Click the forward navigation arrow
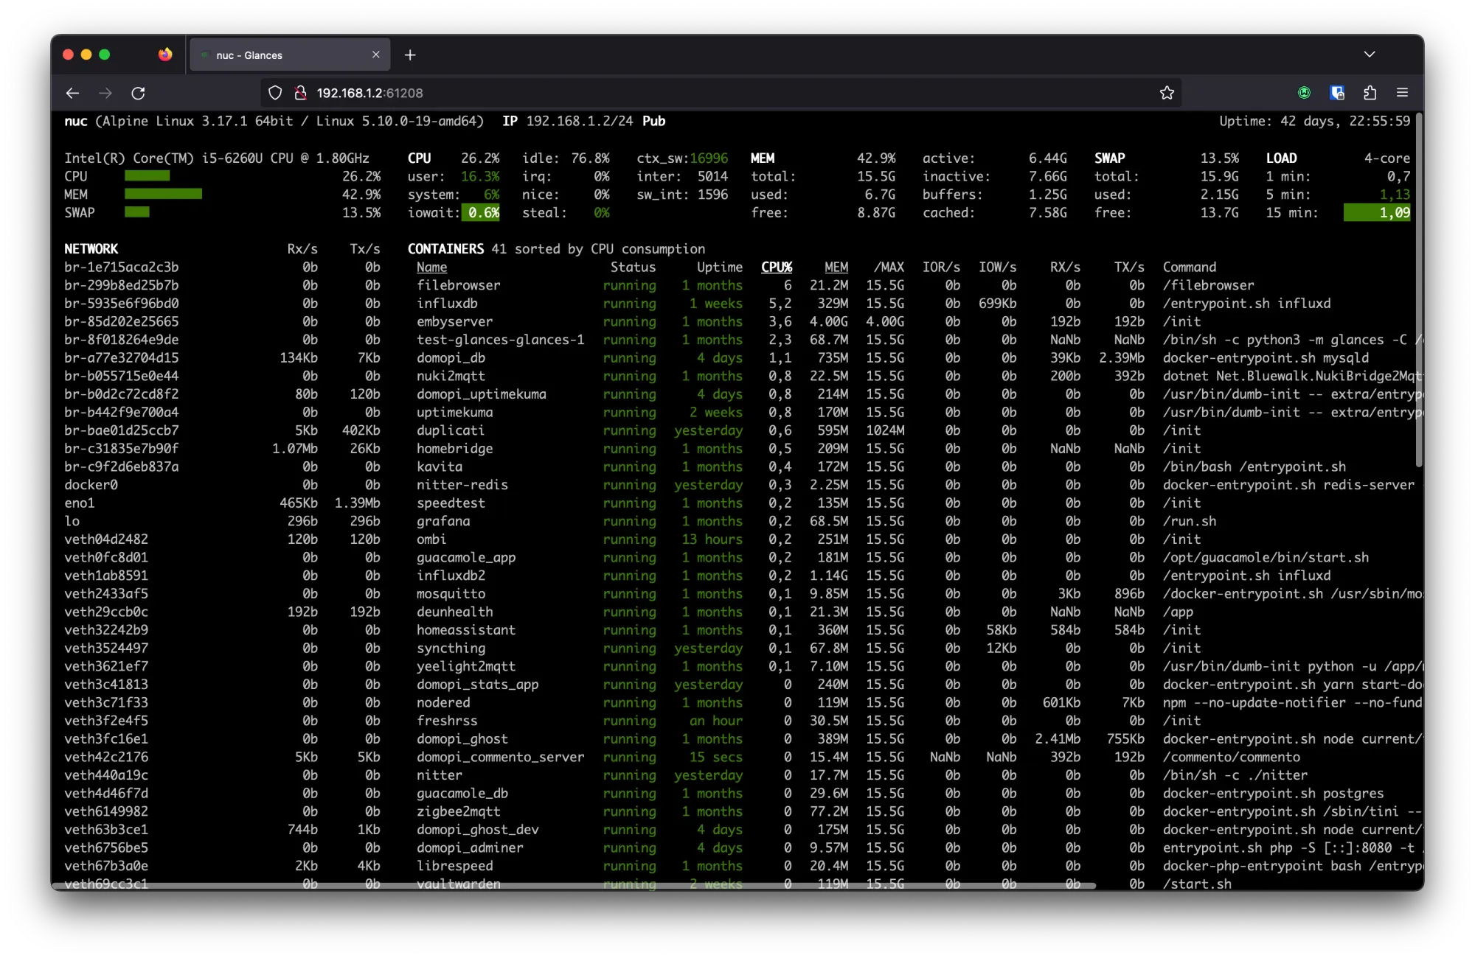Image resolution: width=1475 pixels, height=958 pixels. [x=105, y=93]
